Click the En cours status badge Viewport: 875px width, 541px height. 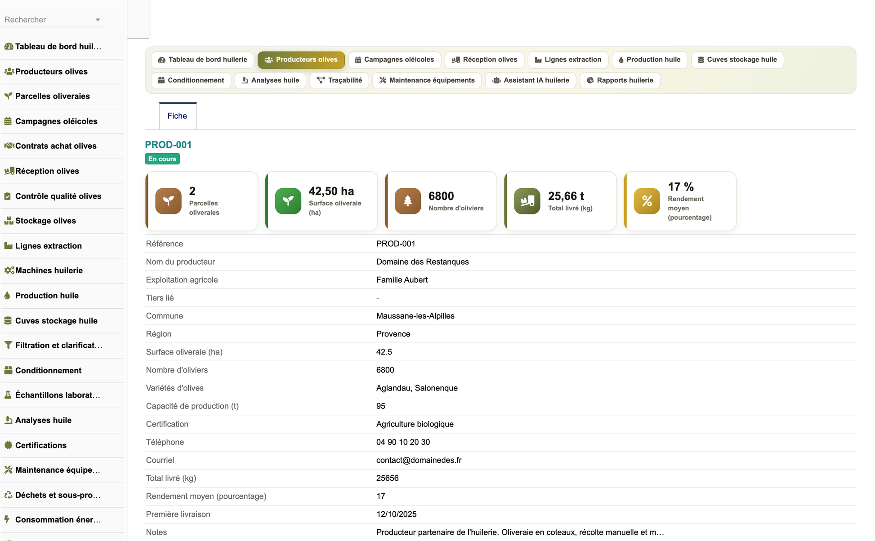162,159
